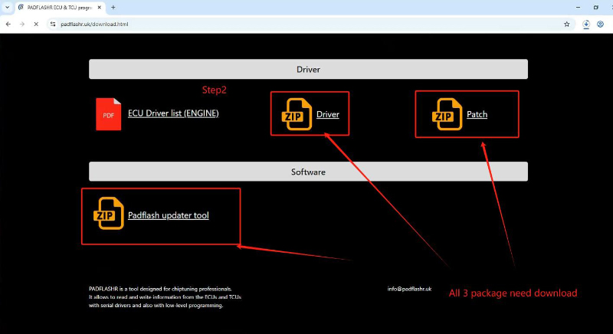Expand the tab search dropdown

point(8,7)
